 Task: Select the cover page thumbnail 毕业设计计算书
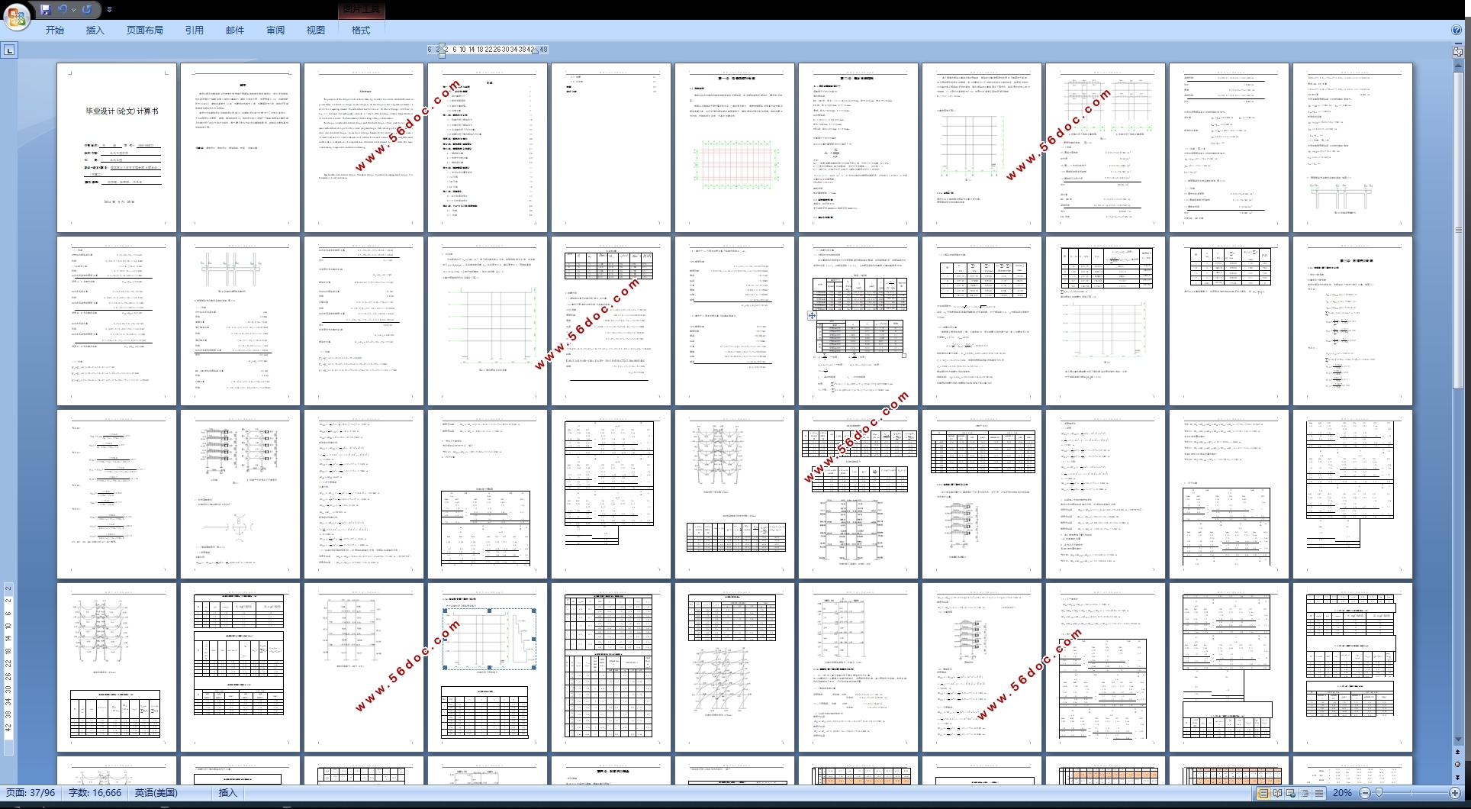pos(117,148)
